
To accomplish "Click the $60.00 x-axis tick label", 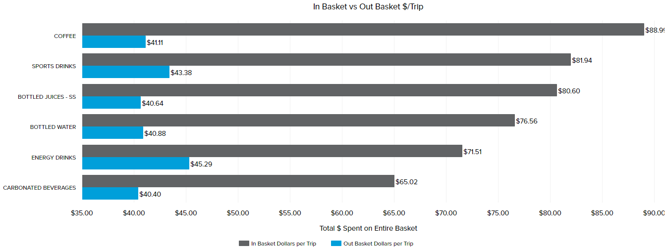I will pyautogui.click(x=342, y=213).
